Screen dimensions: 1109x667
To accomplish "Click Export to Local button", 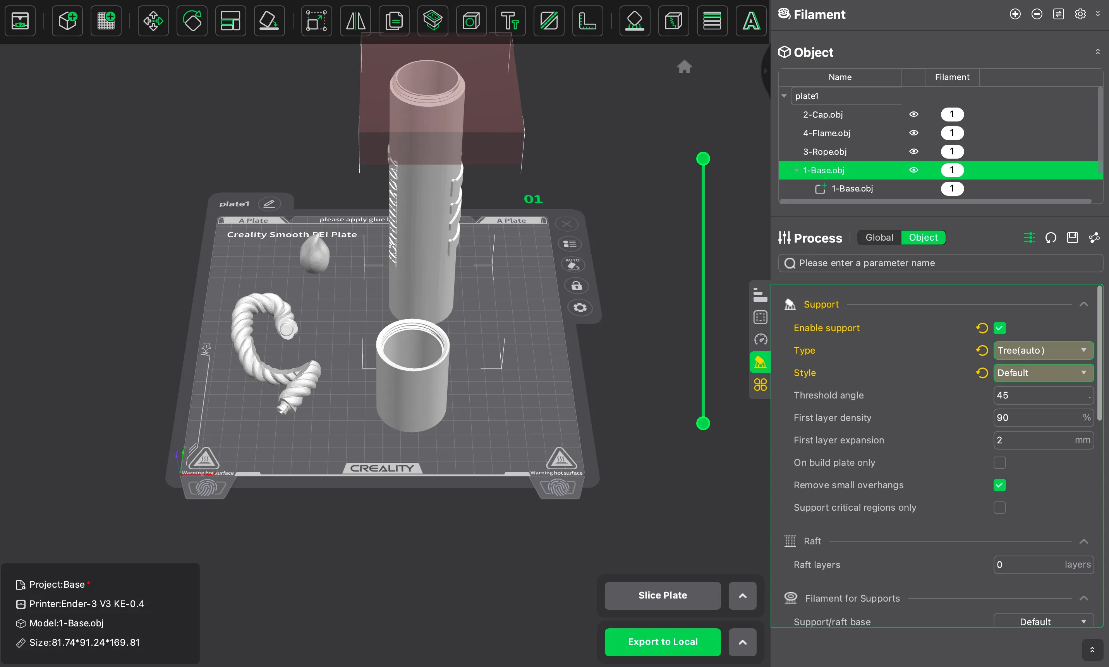I will pyautogui.click(x=663, y=642).
